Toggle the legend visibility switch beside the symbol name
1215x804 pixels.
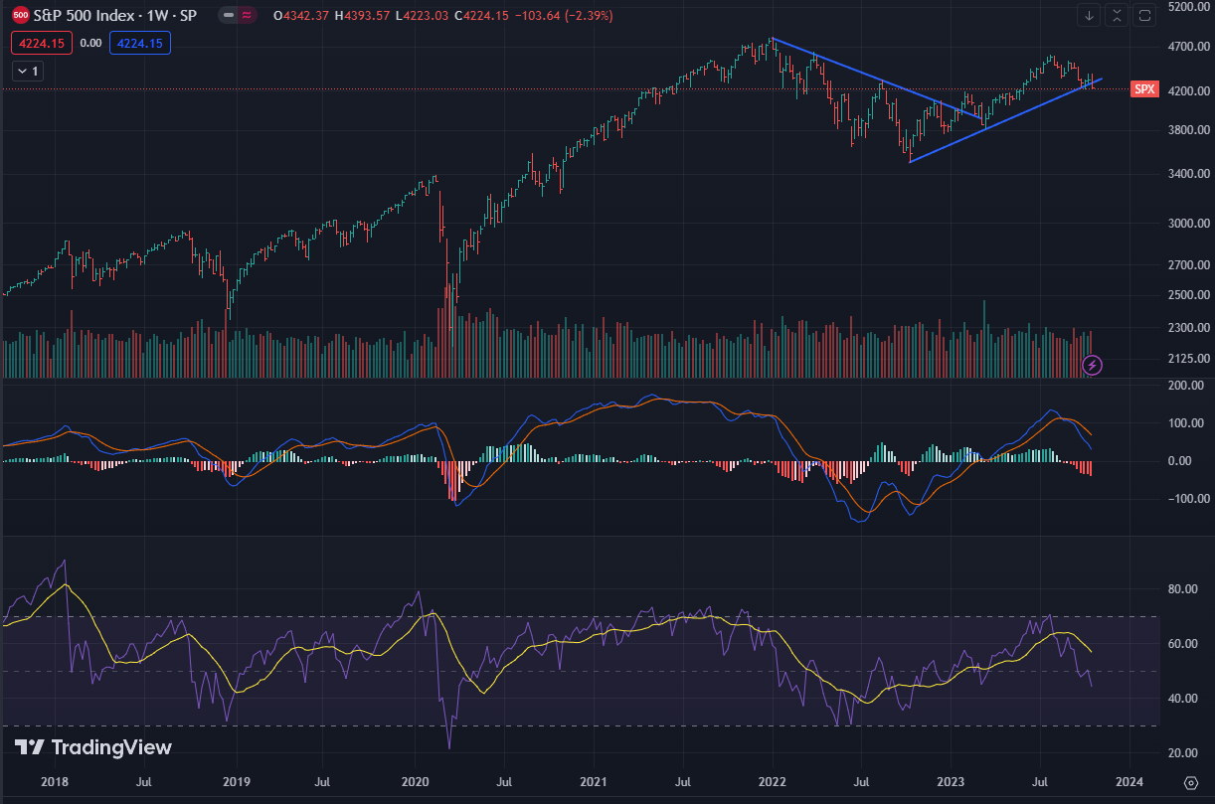pos(228,15)
